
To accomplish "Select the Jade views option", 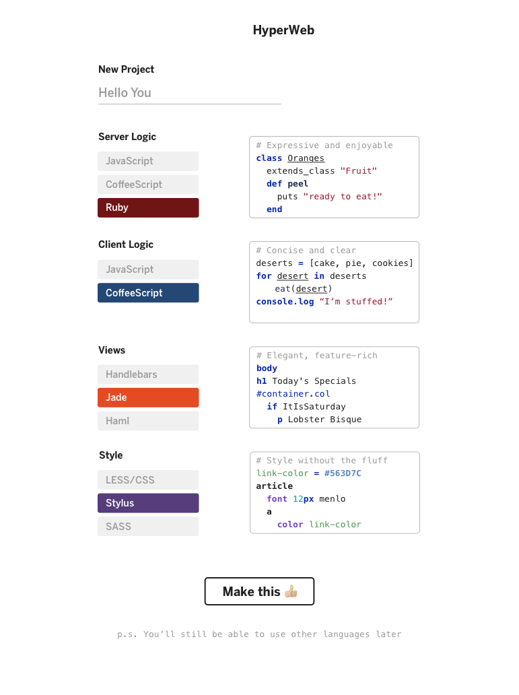I will 148,397.
